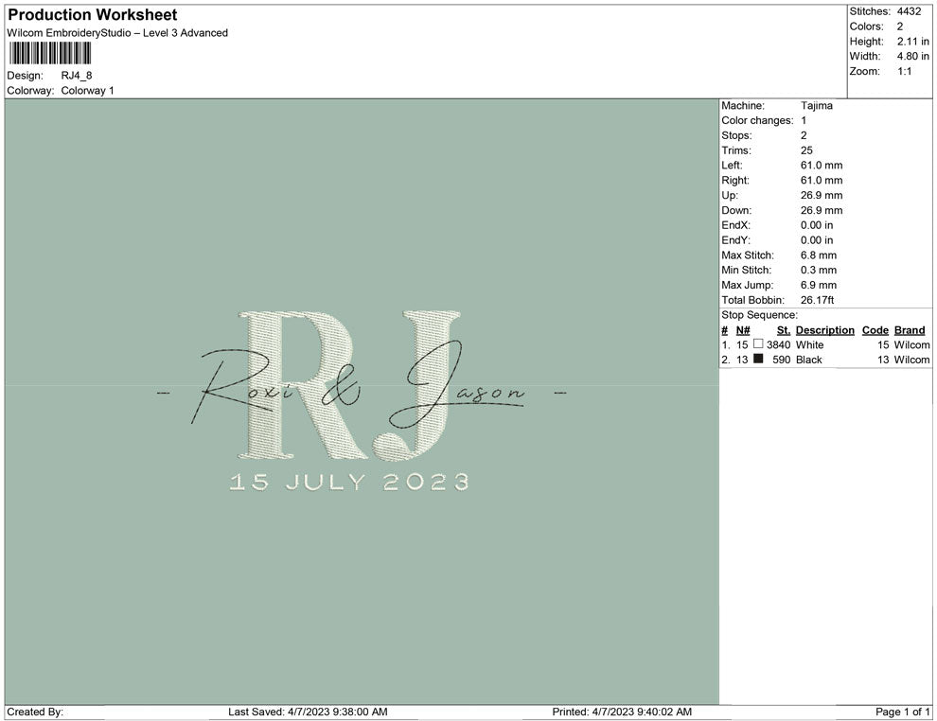This screenshot has width=937, height=721.
Task: Select the White row in Stop Sequence
Action: [x=823, y=345]
